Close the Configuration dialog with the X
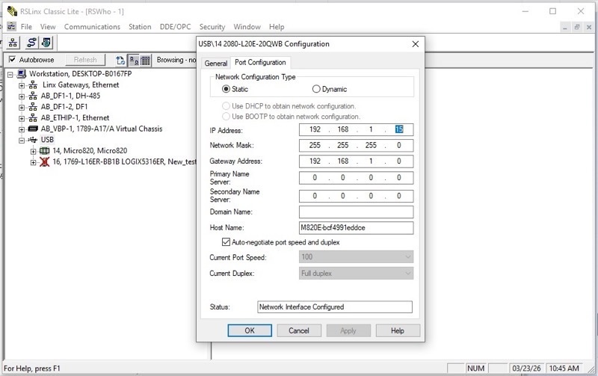The height and width of the screenshot is (376, 598). (x=416, y=44)
